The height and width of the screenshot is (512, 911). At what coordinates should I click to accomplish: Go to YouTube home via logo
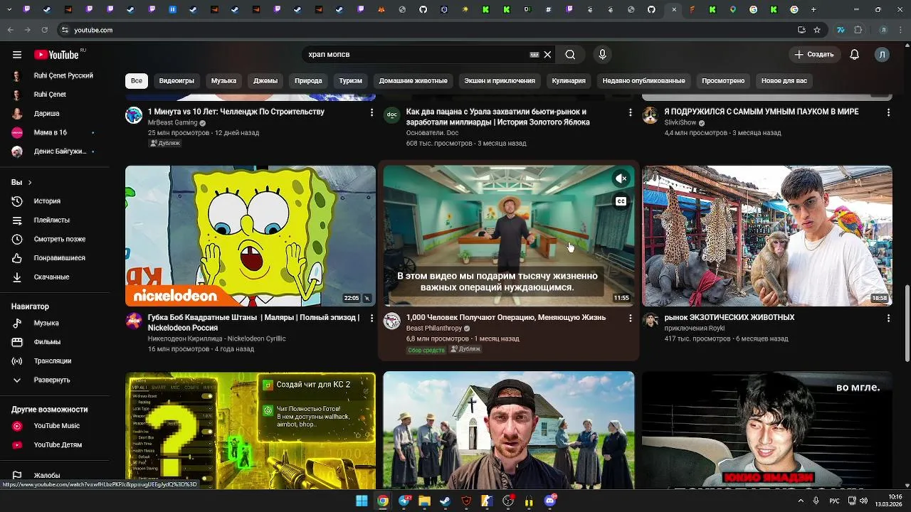[56, 55]
